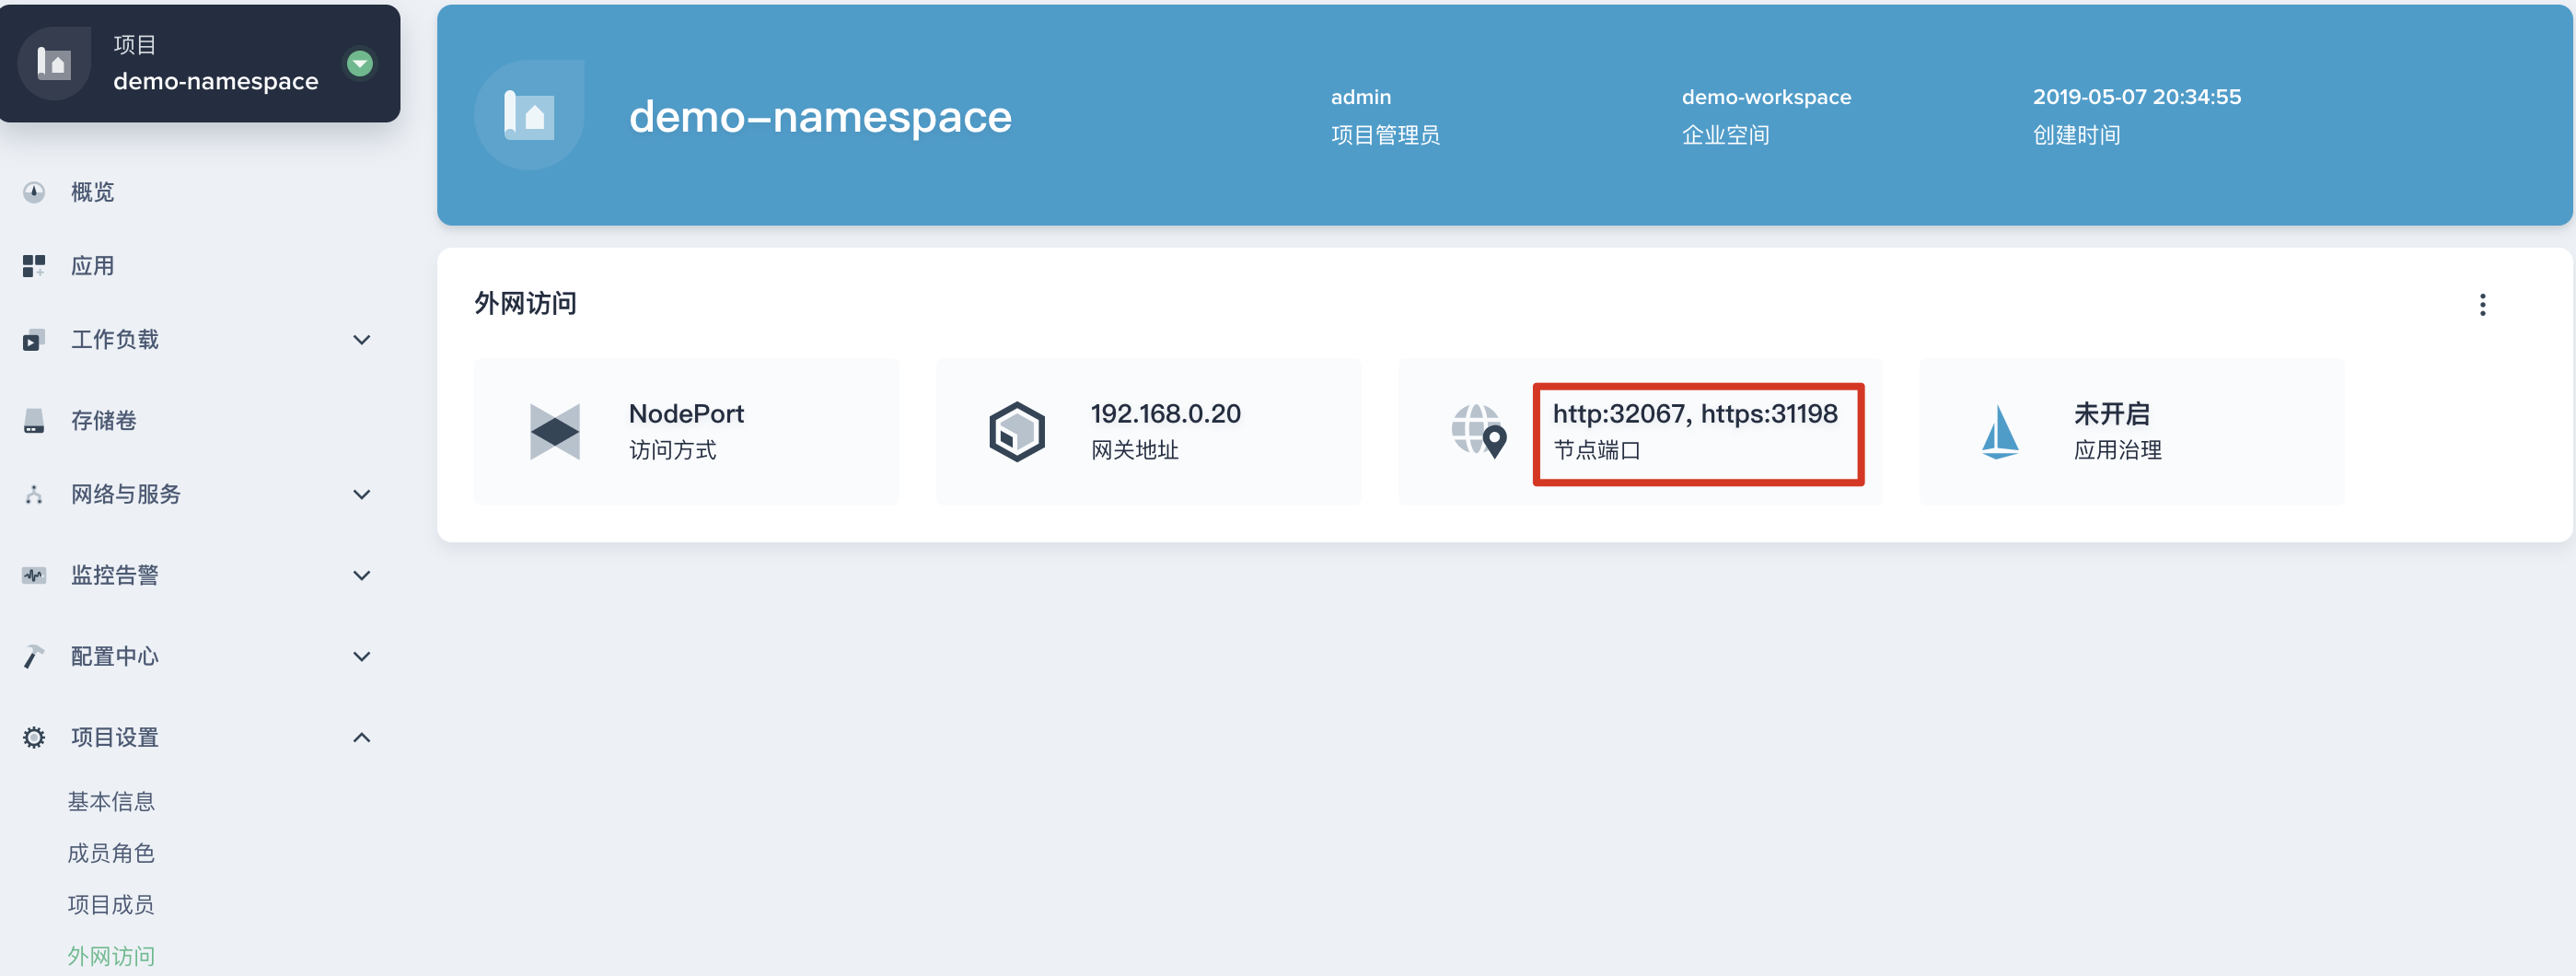Image resolution: width=2576 pixels, height=976 pixels.
Task: Click the 创建时间 label in the header
Action: coord(2076,135)
